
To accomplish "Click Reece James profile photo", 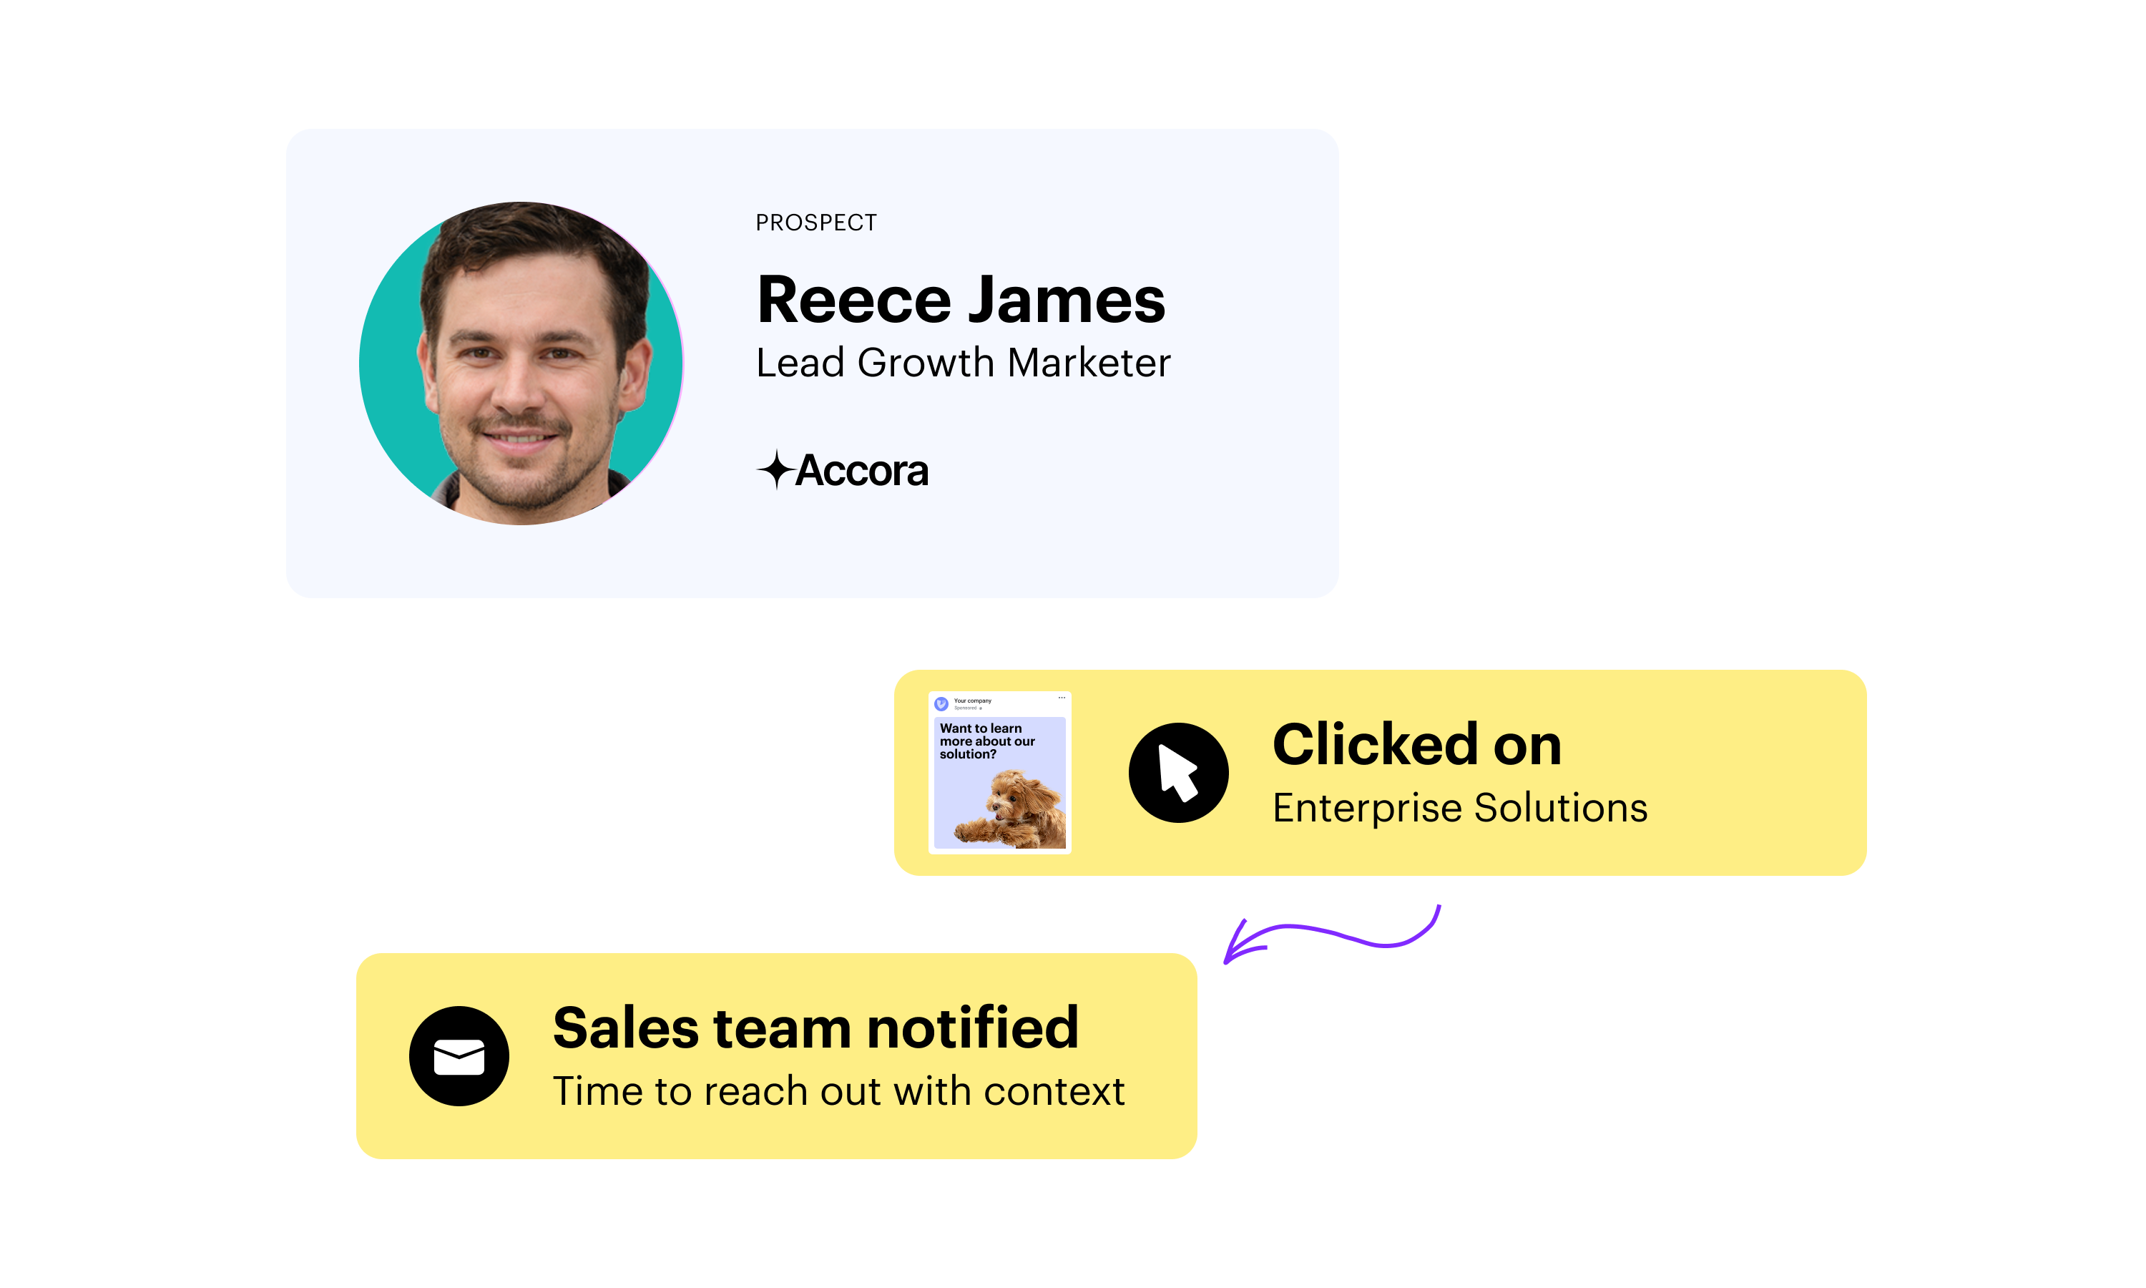I will pyautogui.click(x=521, y=363).
